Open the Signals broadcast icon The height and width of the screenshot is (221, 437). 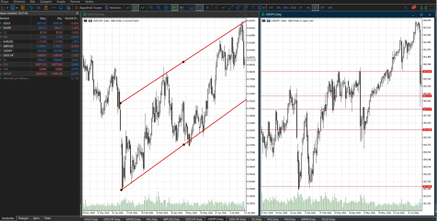[x=54, y=8]
